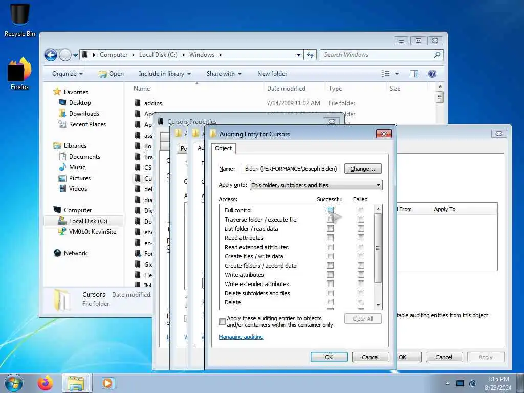Click the Access list scrollbar thumb

pos(378,248)
